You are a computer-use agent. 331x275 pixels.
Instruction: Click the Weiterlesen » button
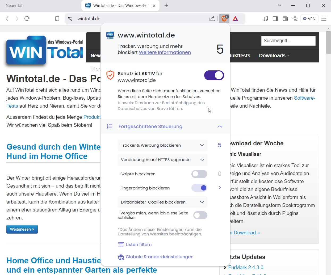pyautogui.click(x=22, y=229)
